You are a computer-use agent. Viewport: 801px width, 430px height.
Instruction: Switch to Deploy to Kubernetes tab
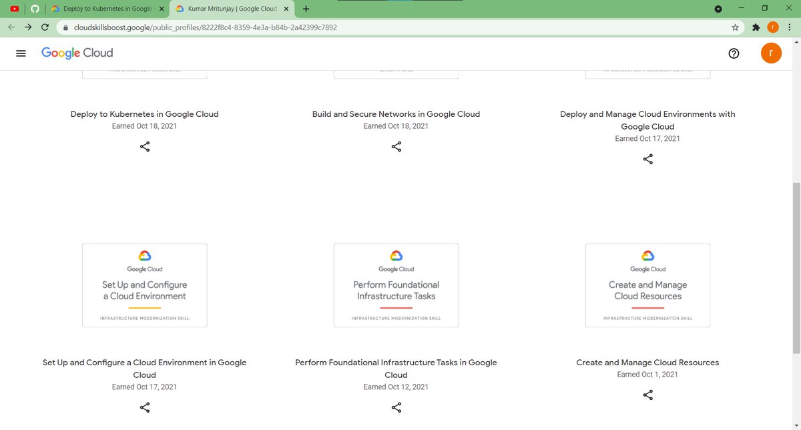click(107, 9)
